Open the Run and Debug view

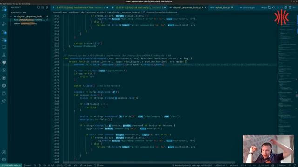click(x=4, y=24)
